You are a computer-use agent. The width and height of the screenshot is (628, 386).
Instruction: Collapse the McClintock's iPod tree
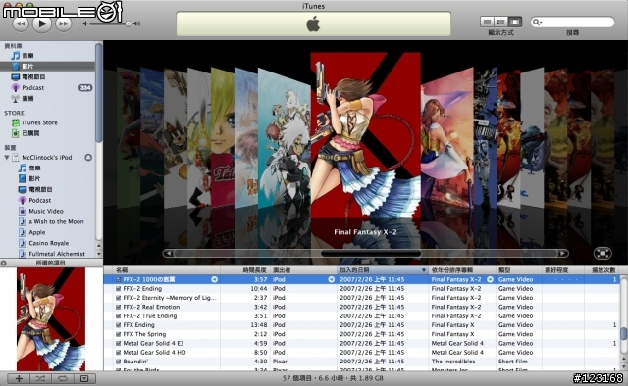pyautogui.click(x=7, y=157)
